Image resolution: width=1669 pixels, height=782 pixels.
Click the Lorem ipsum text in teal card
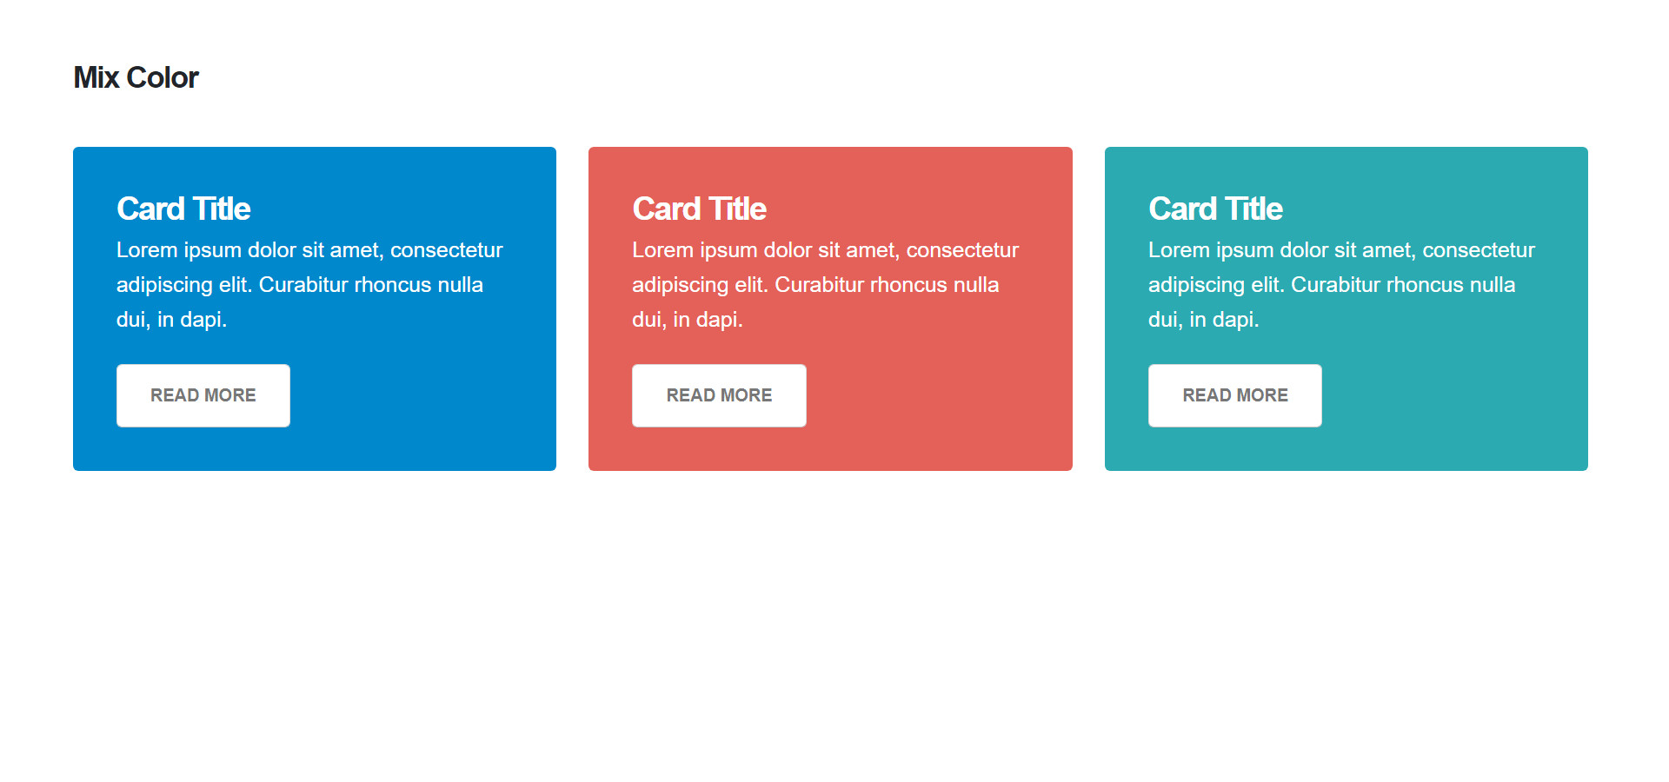click(1342, 285)
